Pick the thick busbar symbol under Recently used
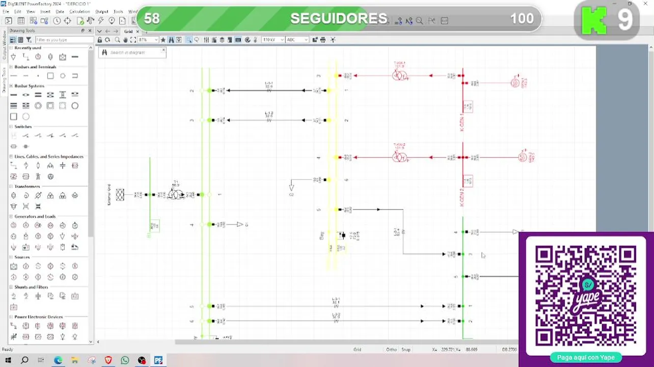Viewport: 654px width, 367px height. (x=75, y=57)
